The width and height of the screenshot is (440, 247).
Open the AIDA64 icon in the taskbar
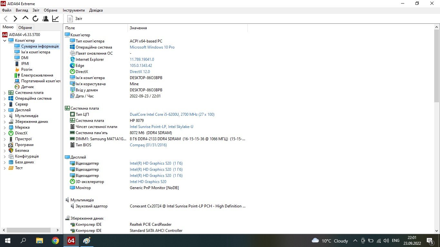(x=71, y=241)
